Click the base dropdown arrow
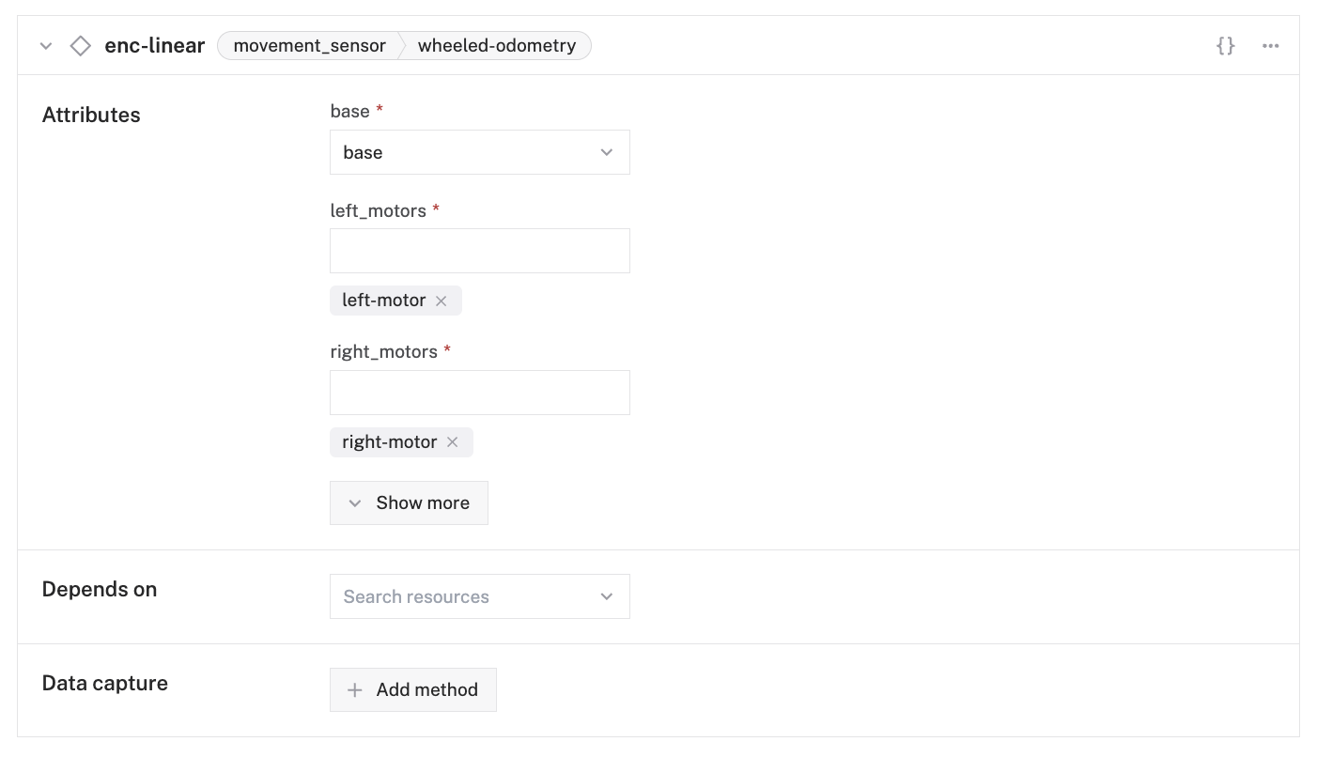The width and height of the screenshot is (1317, 757). point(607,152)
